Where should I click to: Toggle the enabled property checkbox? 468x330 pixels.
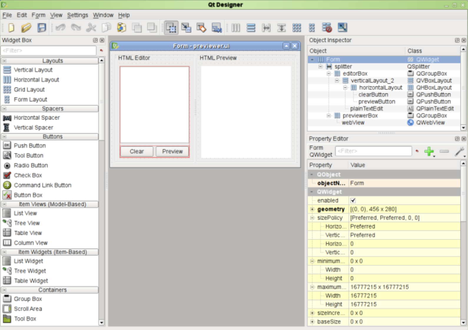(x=353, y=201)
